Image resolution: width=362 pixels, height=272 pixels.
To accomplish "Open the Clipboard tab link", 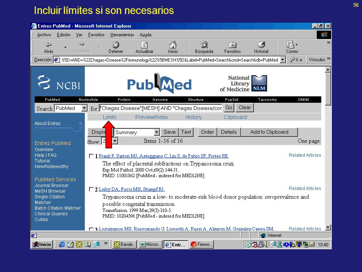I will click(x=235, y=117).
